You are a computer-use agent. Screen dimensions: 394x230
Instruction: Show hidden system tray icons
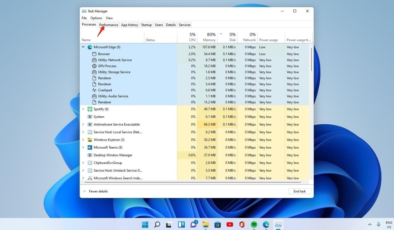tap(370, 225)
